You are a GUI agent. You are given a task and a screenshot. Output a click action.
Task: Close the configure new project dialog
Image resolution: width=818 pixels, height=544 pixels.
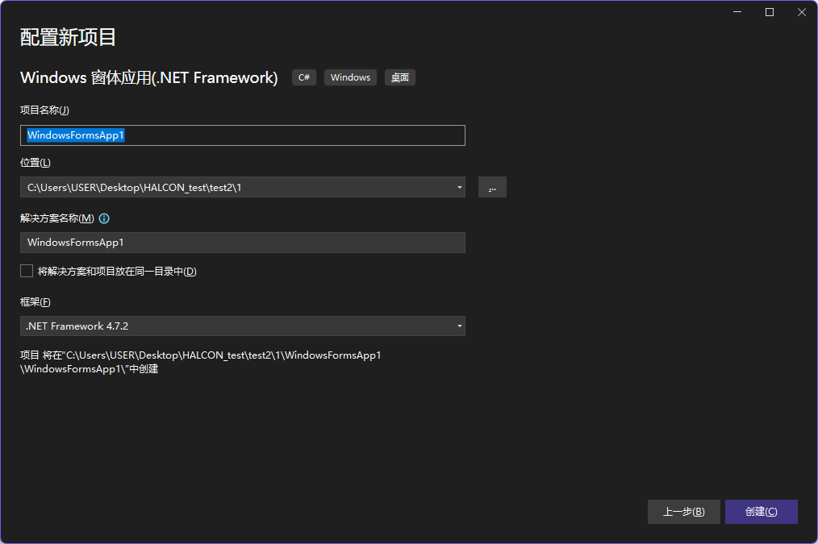(x=802, y=12)
